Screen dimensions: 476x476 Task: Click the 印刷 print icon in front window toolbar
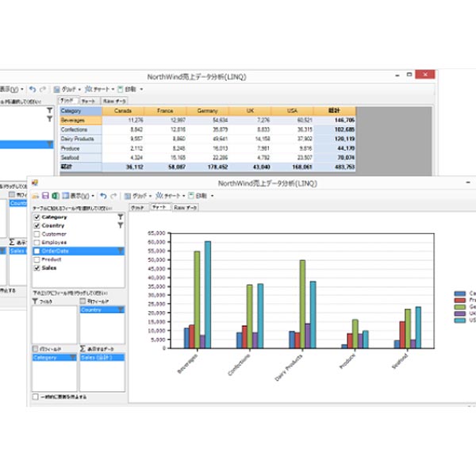click(191, 196)
